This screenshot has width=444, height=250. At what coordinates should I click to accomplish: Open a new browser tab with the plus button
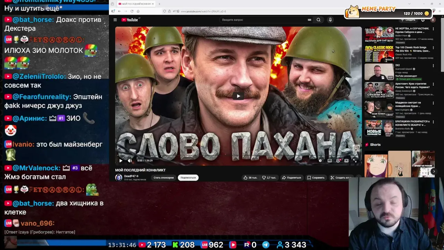[x=159, y=4]
